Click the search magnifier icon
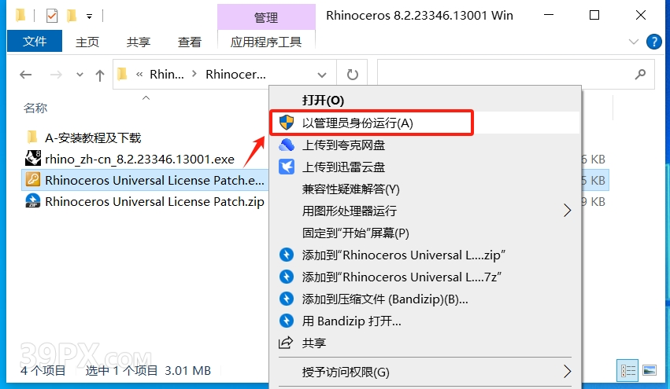670x389 pixels. pyautogui.click(x=640, y=75)
